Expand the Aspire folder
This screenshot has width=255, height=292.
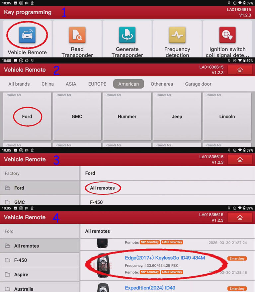click(40, 274)
